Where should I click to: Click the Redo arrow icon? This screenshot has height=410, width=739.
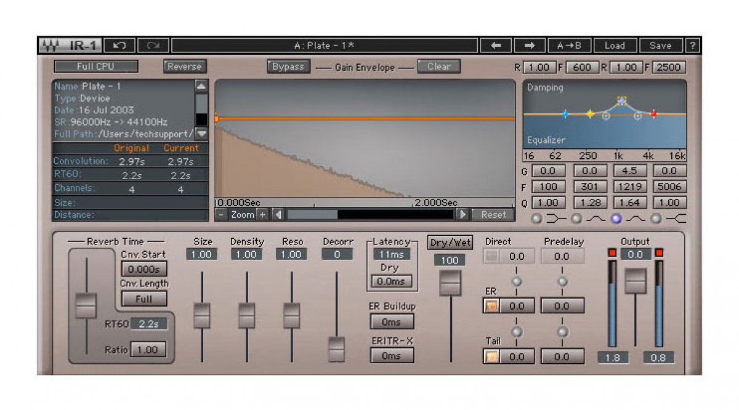click(x=153, y=46)
